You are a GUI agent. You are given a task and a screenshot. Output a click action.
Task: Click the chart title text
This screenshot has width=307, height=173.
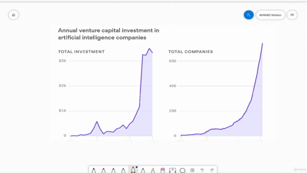pyautogui.click(x=108, y=34)
